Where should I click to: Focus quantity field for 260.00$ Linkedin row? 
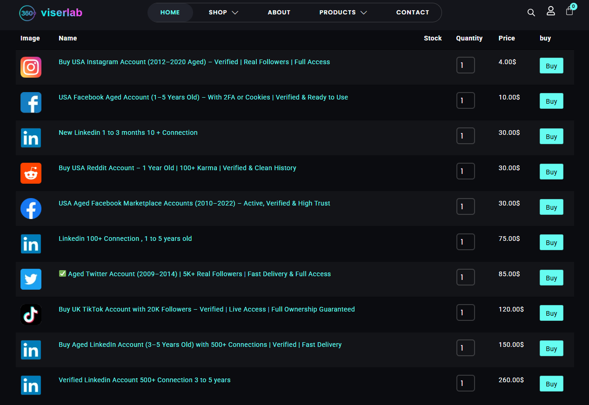coord(466,383)
